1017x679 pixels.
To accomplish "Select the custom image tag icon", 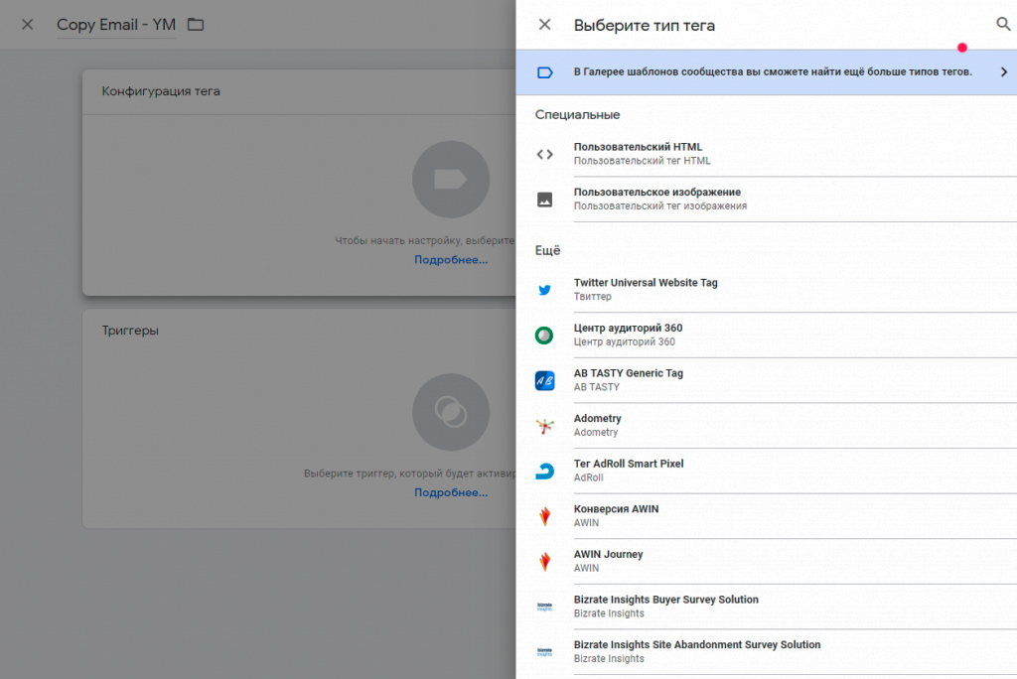I will (x=545, y=200).
